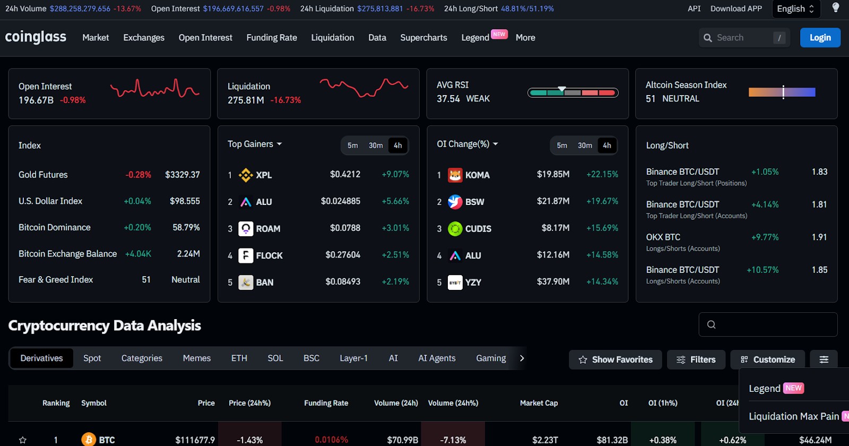The width and height of the screenshot is (849, 446).
Task: Click the YZY coin icon
Action: (455, 282)
